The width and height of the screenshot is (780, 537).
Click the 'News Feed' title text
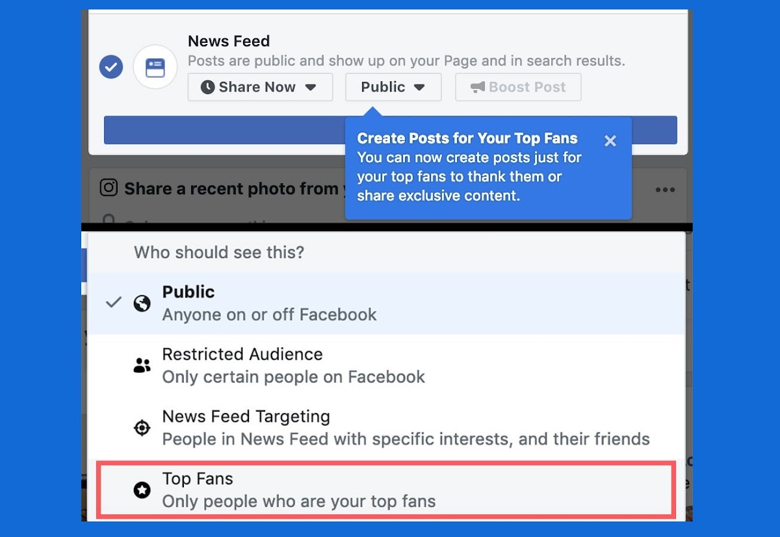[229, 41]
